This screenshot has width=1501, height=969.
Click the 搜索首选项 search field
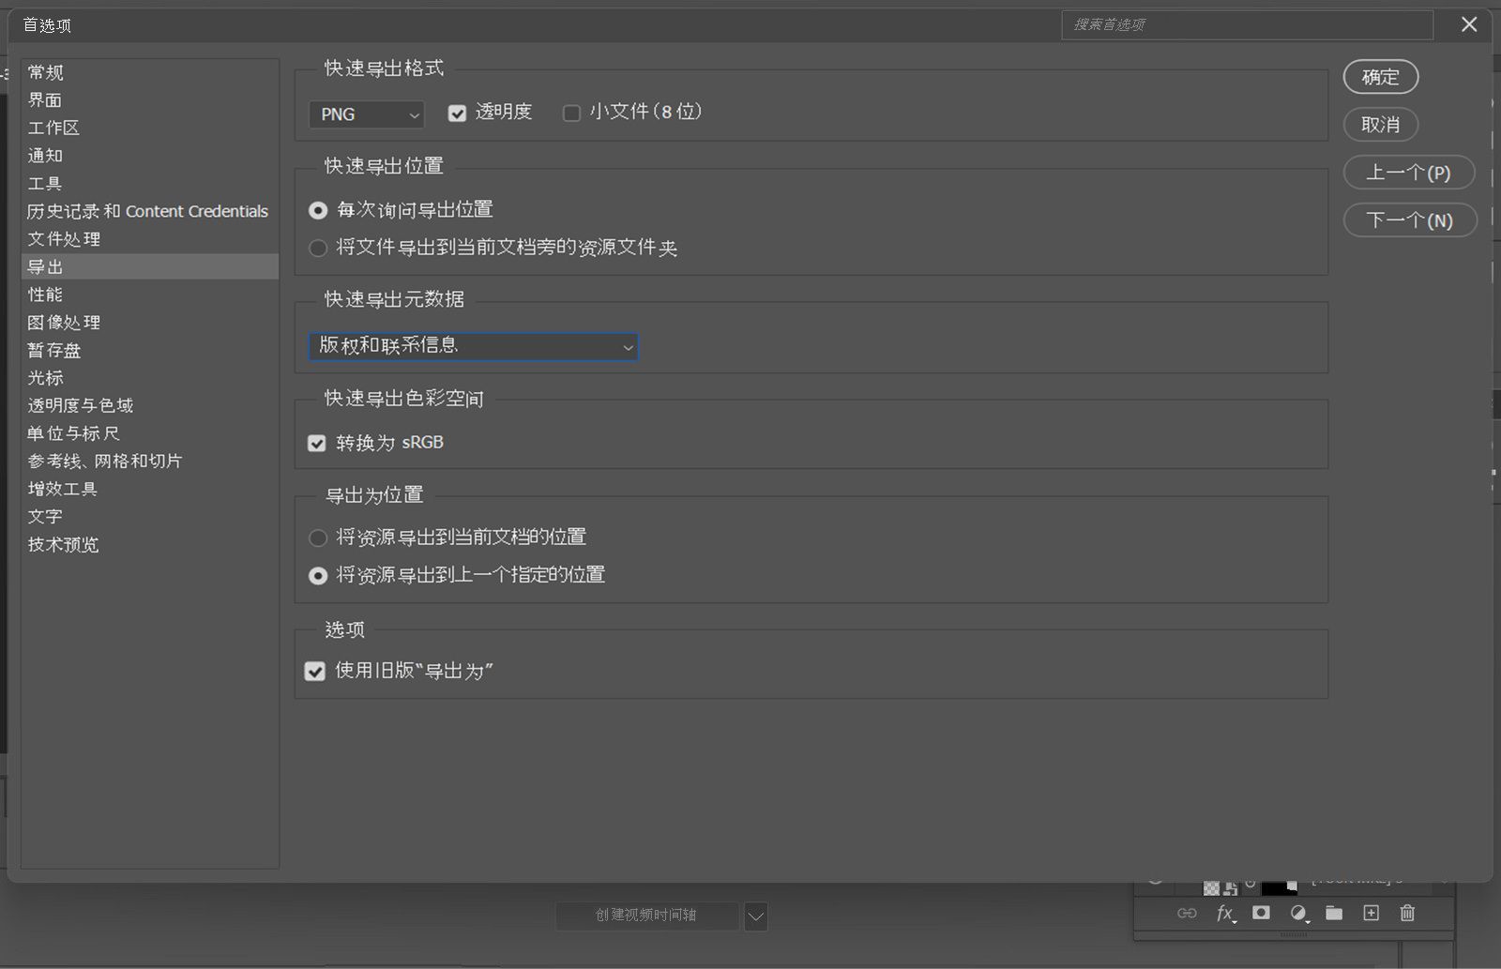(1248, 24)
